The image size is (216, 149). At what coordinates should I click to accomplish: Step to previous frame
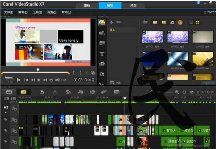(32, 80)
